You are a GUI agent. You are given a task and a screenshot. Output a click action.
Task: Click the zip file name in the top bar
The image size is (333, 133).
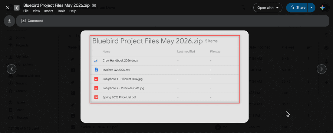point(57,5)
